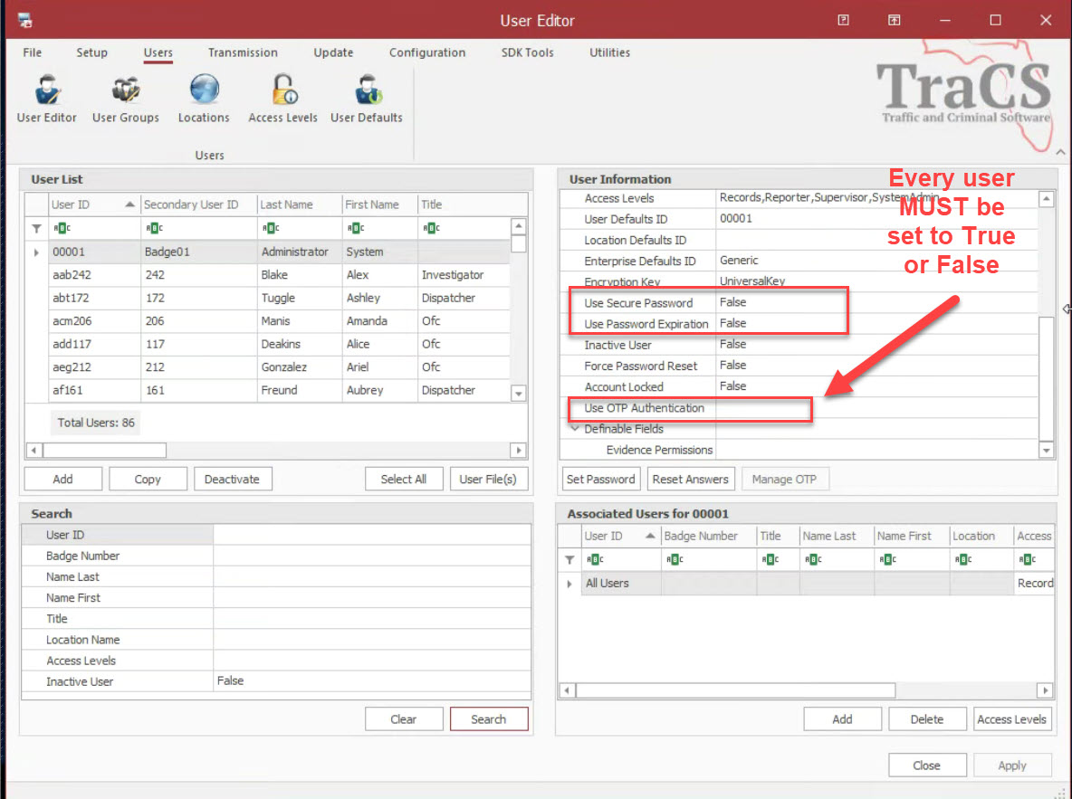Open the Transmission menu tab
The height and width of the screenshot is (799, 1072).
click(x=243, y=52)
